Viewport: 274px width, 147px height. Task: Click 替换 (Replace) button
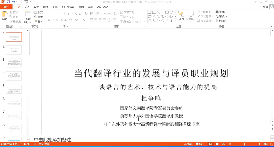[x=221, y=16]
